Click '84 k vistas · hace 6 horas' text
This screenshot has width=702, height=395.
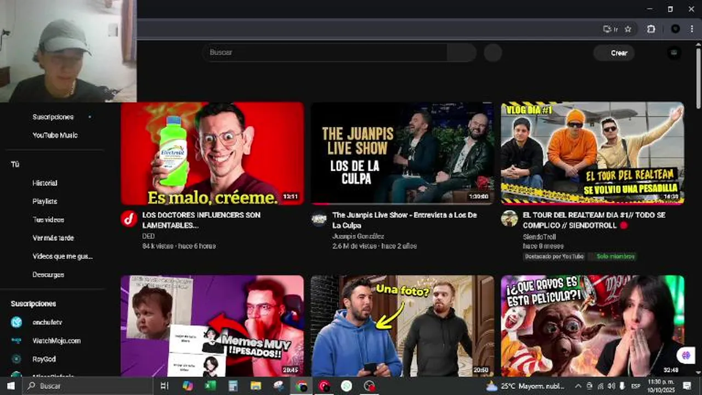tap(179, 246)
